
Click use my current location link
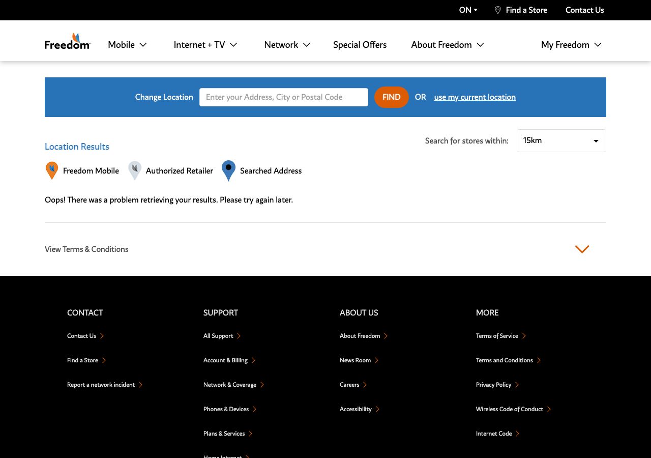point(475,97)
